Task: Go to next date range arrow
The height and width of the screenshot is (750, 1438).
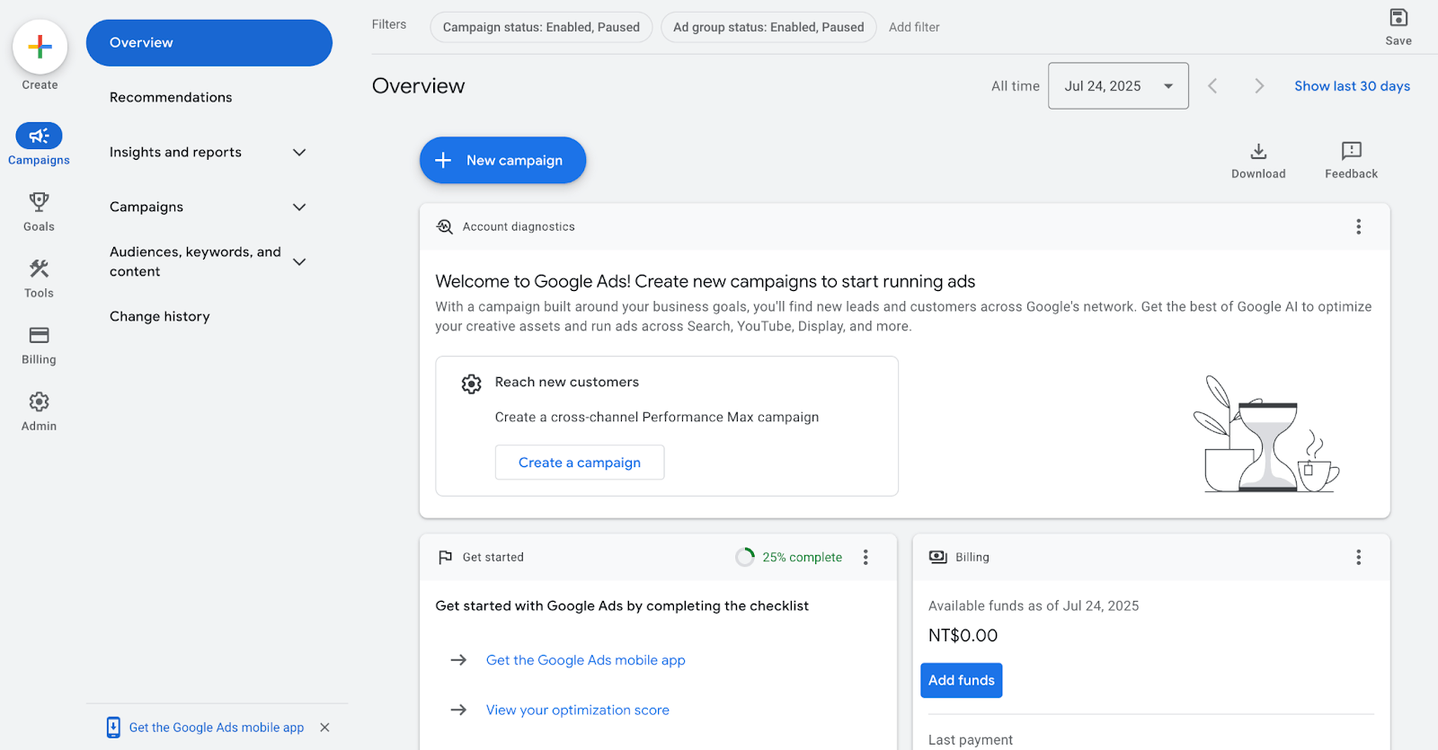Action: click(1259, 85)
